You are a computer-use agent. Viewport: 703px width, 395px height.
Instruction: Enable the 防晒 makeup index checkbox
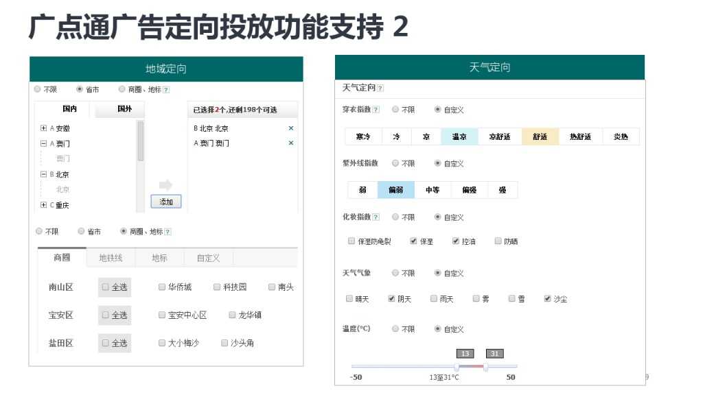pyautogui.click(x=497, y=241)
